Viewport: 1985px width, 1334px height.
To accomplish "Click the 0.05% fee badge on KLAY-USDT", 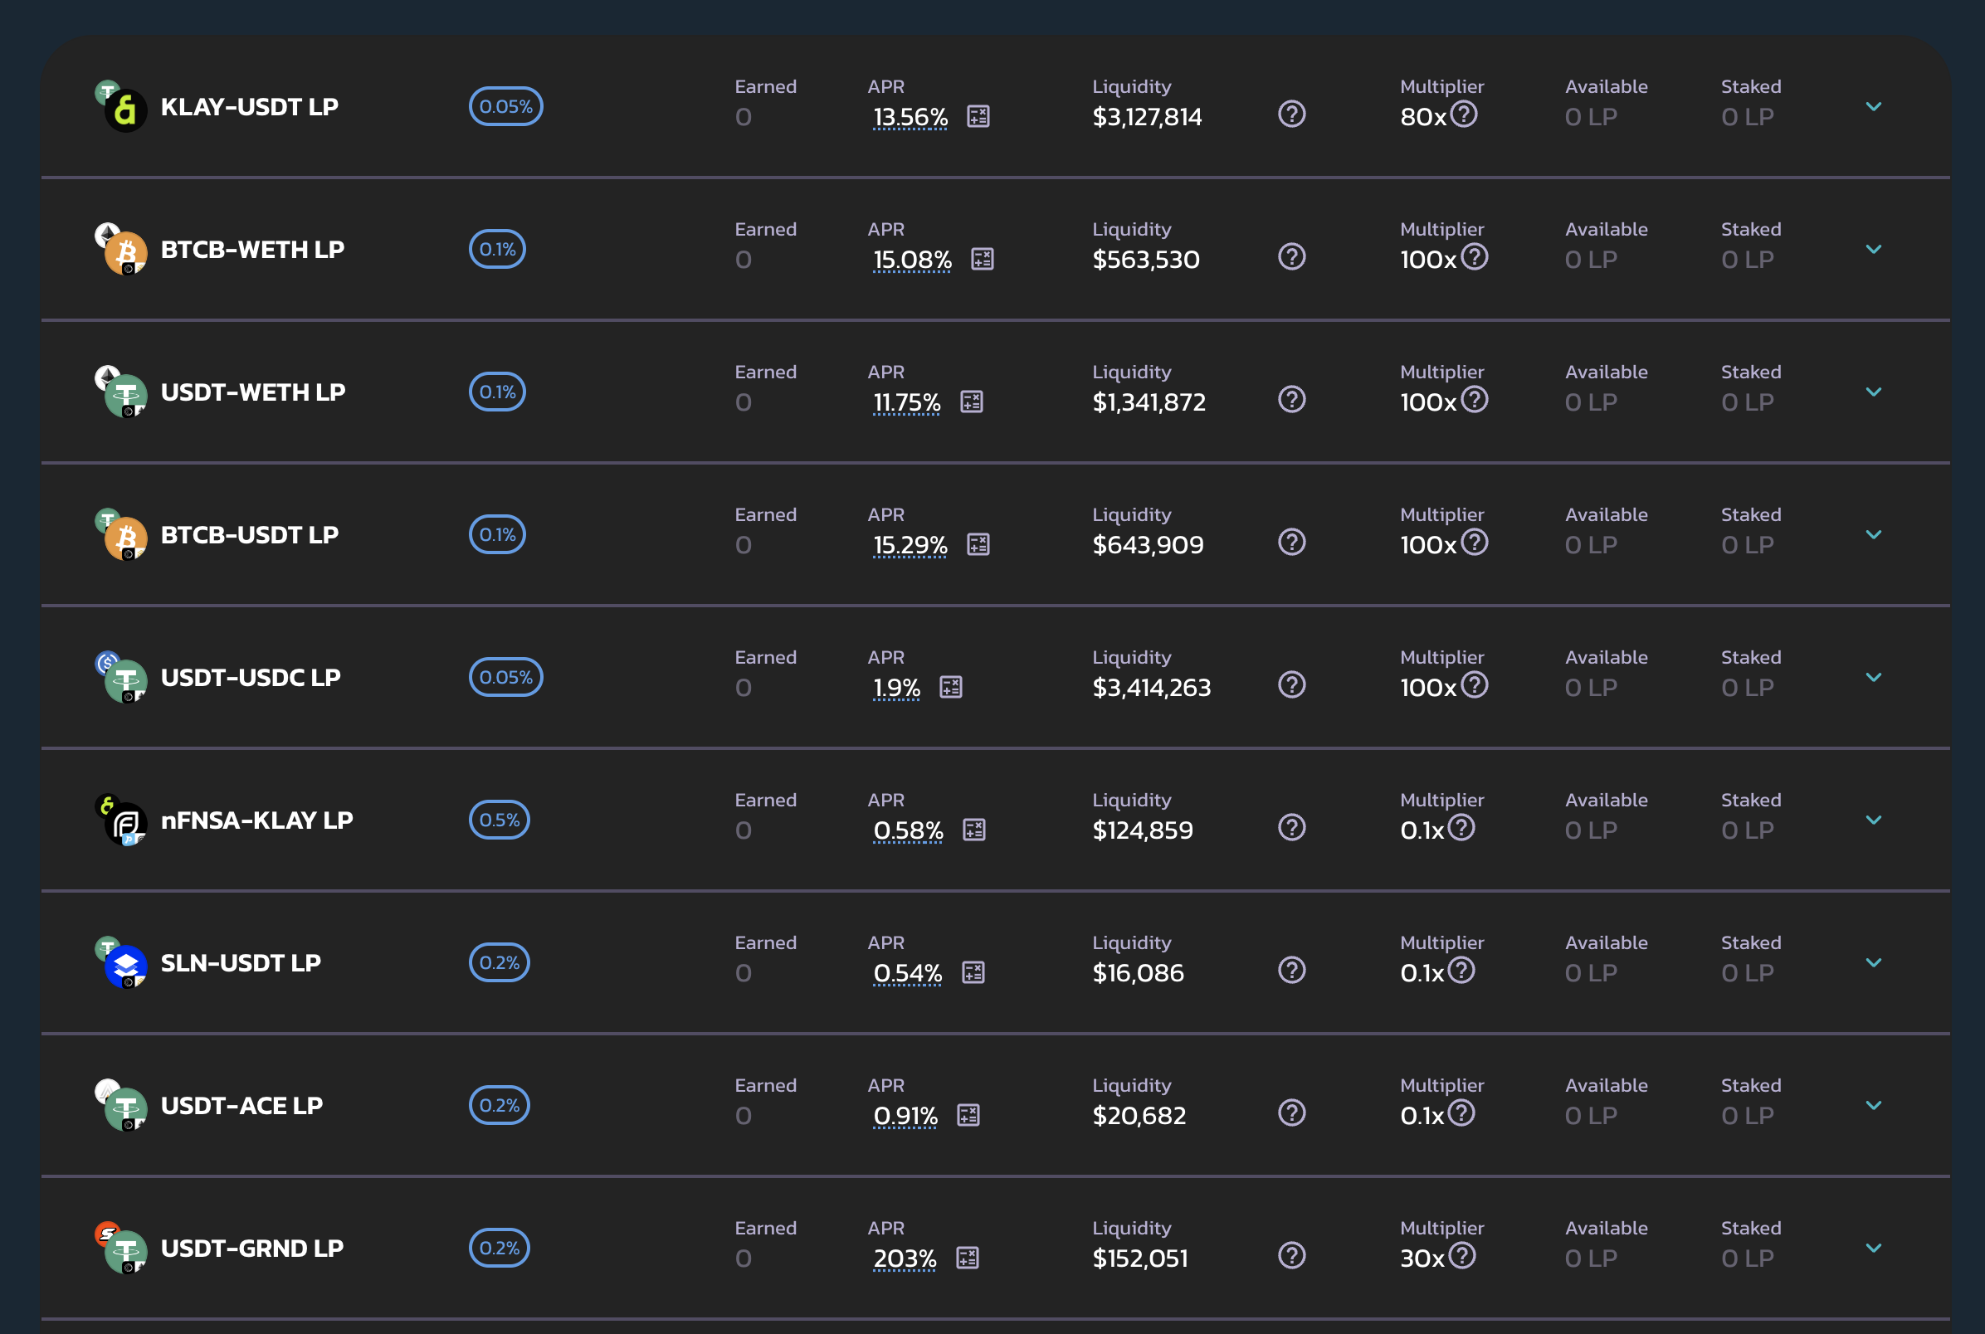I will point(505,106).
